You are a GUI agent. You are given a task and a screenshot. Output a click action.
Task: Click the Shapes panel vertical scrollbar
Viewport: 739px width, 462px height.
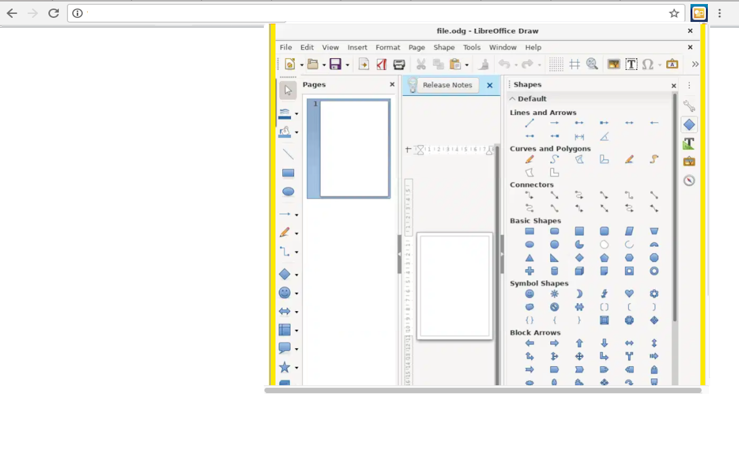(674, 208)
